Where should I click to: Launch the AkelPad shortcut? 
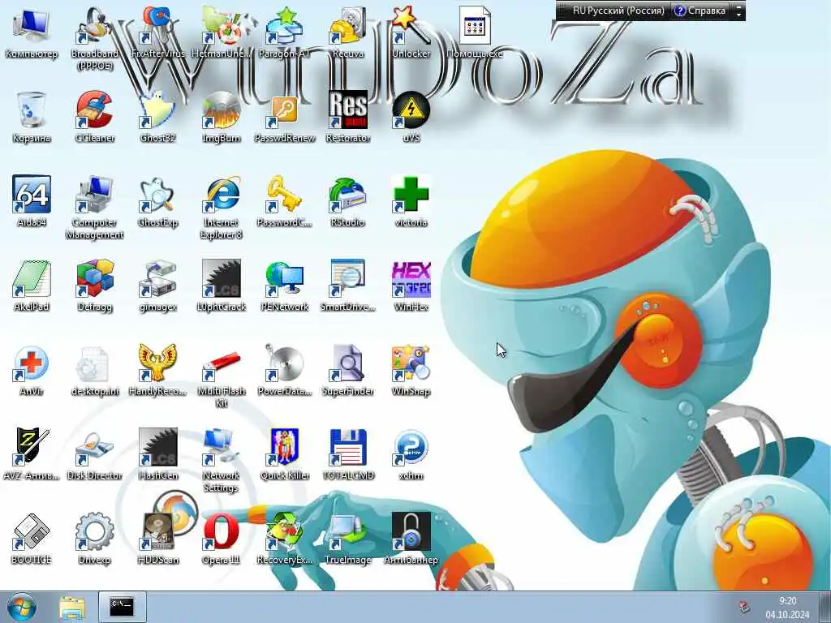point(32,286)
